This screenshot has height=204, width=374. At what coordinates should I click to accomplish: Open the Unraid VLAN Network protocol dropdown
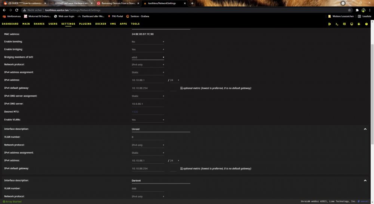point(148,145)
